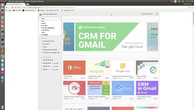The width and height of the screenshot is (194, 110).
Task: Bookmark this page with the star icon
Action: (189, 7)
